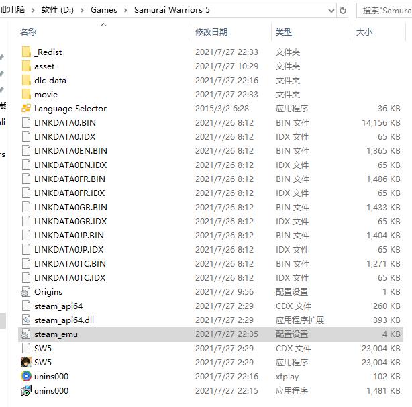Screen dimensions: 412x407
Task: Click the 2021/7/27 10:29 date cell
Action: 227,66
